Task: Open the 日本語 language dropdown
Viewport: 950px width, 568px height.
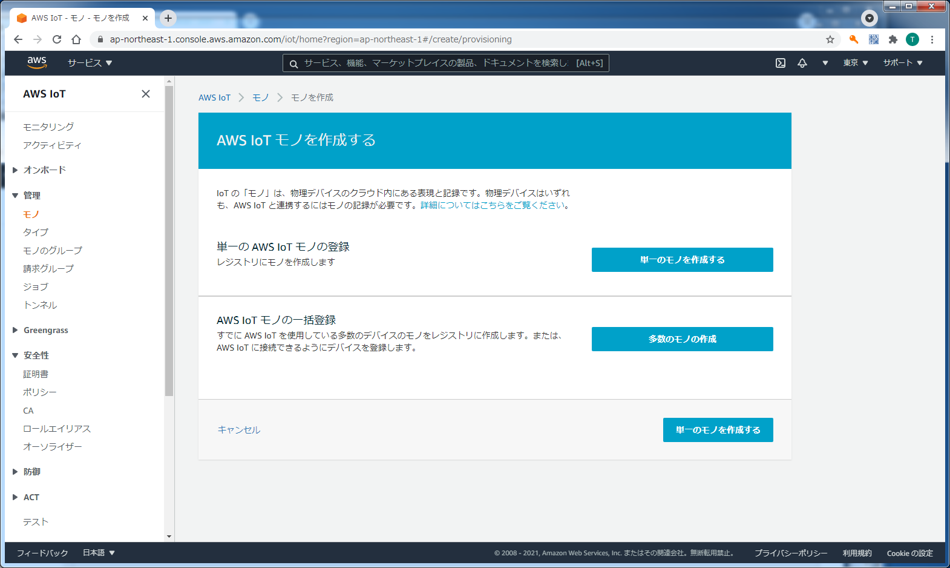Action: pyautogui.click(x=99, y=553)
